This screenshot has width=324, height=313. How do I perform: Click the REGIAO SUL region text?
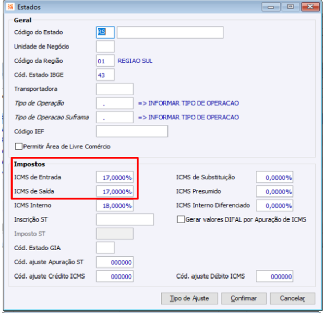tap(135, 61)
